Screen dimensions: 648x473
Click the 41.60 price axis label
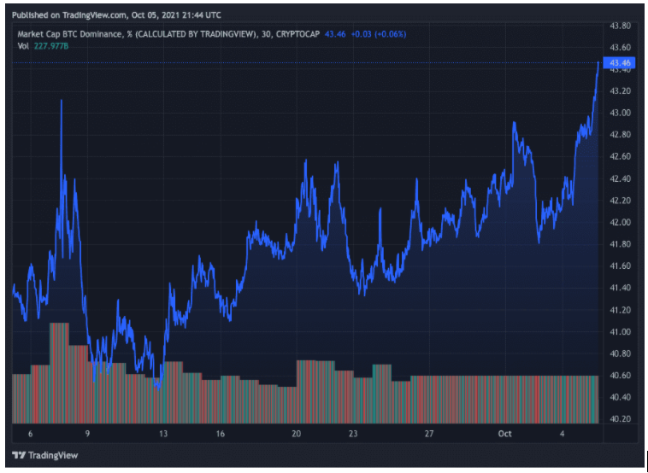click(x=620, y=266)
